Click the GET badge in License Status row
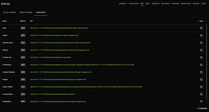209x112 pixels. (23, 94)
